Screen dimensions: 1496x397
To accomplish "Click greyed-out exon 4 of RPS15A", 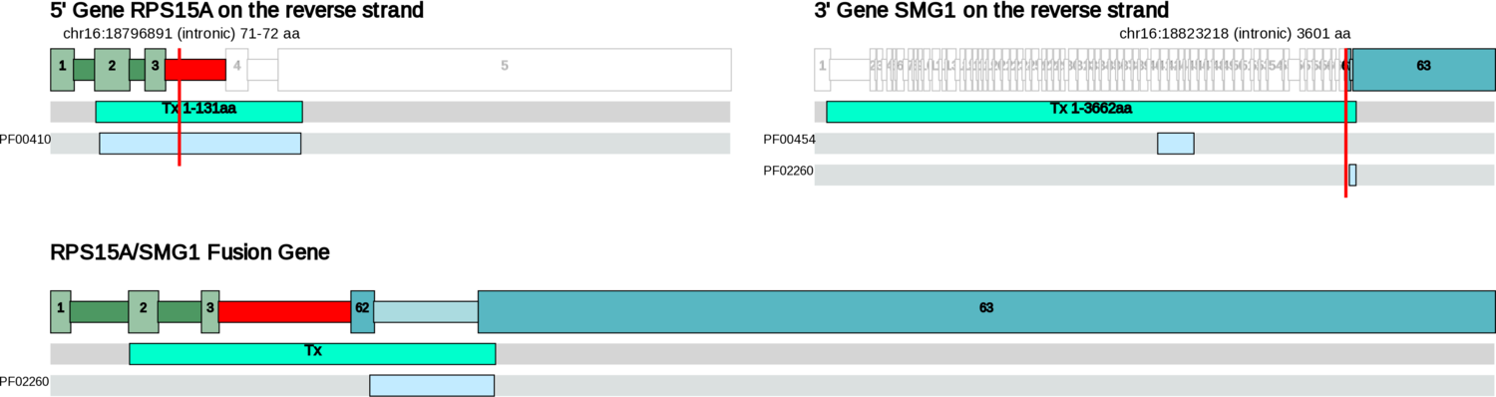I will 236,69.
